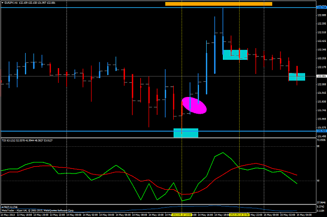Screen dimensions: 327x217
Task: Click the 13 May 22:00 time axis label
Action: coord(57,215)
